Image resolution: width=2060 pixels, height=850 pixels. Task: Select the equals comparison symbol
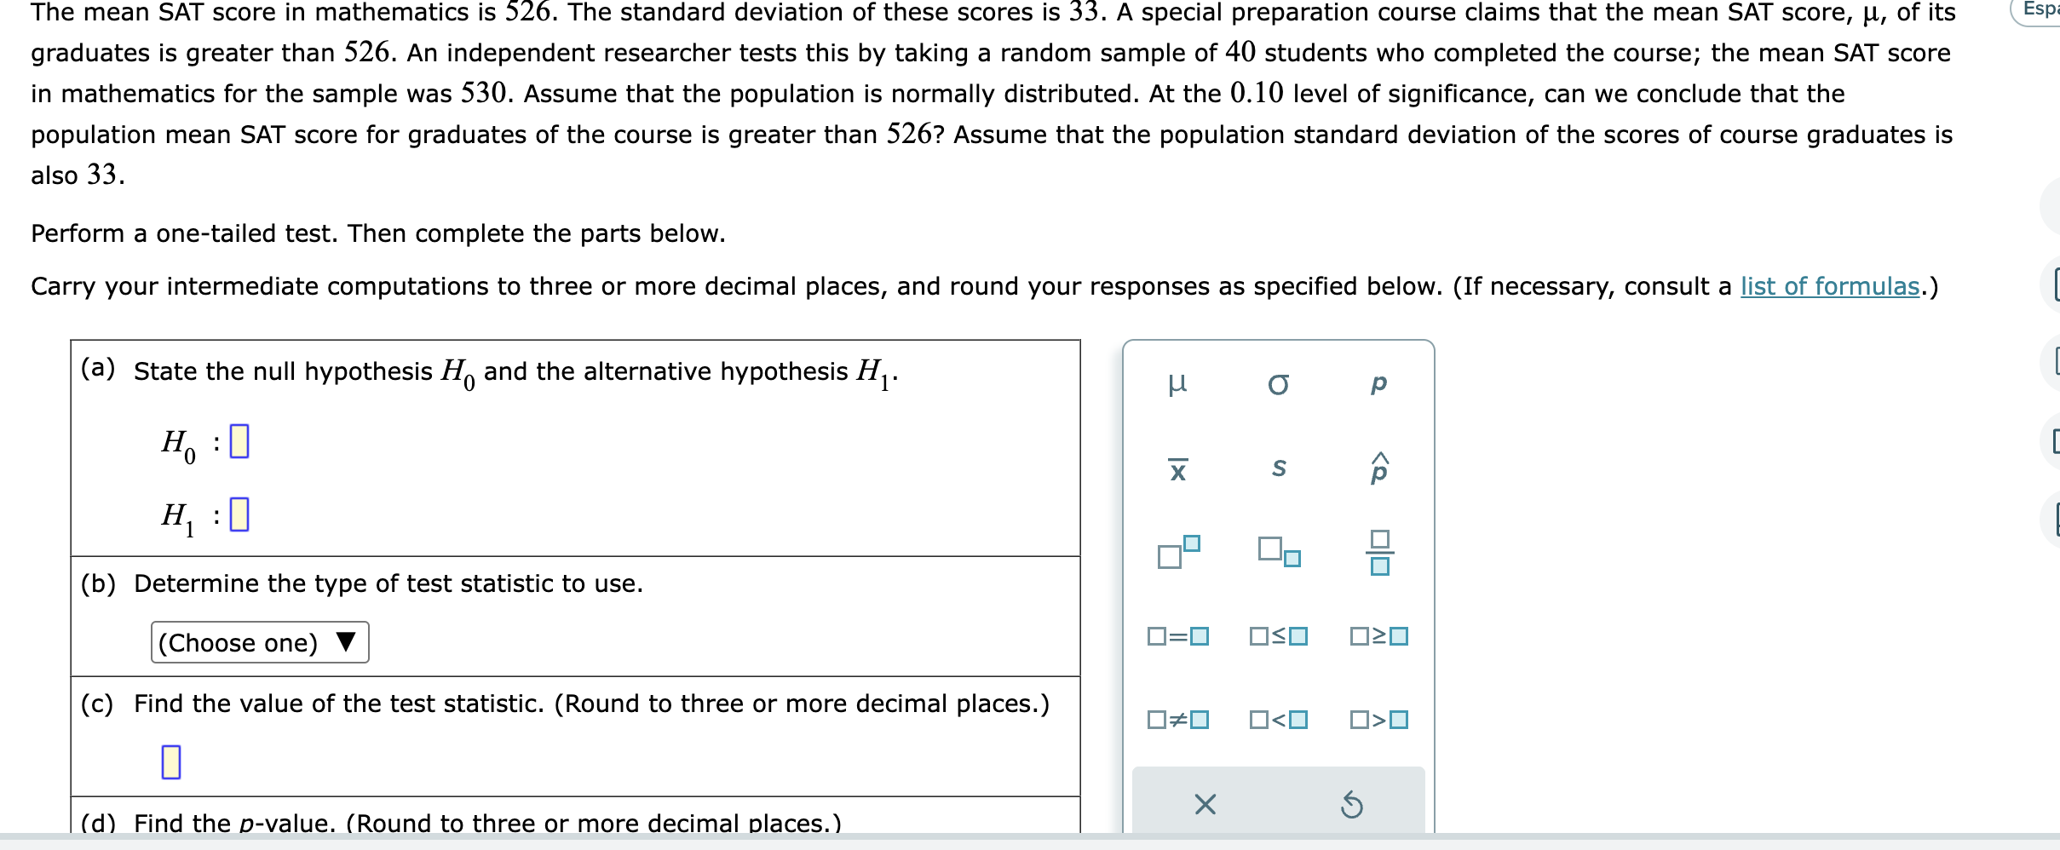coord(1178,636)
